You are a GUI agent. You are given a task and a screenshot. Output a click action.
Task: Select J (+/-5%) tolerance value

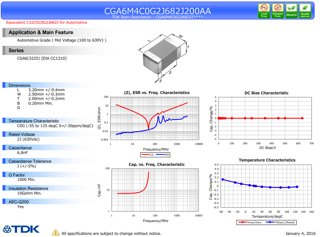tap(27, 166)
